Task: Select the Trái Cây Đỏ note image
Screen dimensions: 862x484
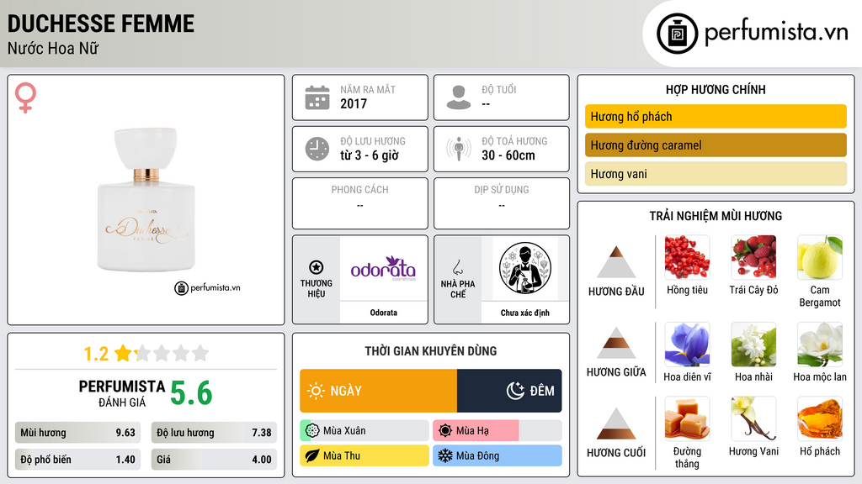Action: [x=753, y=257]
